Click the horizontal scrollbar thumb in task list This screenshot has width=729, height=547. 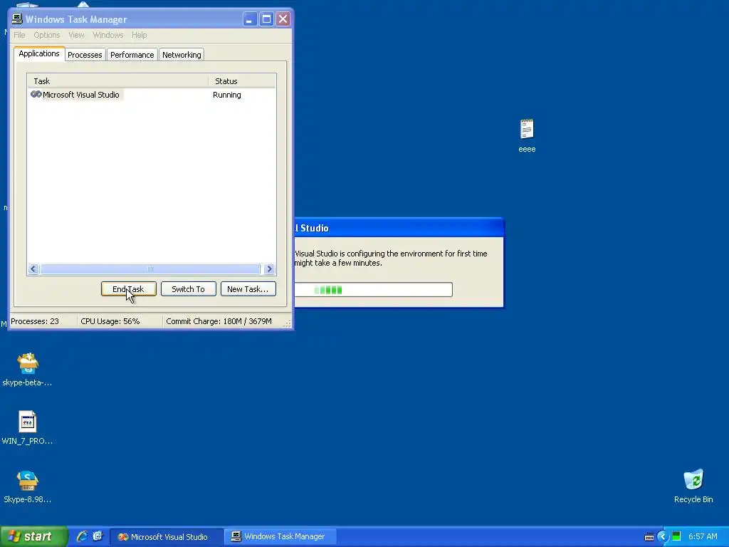point(150,269)
